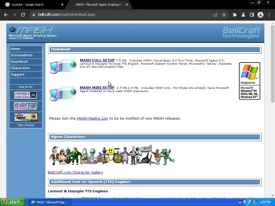The image size is (275, 206).
Task: Click the Designed for Windows XP logo
Action: pos(249,81)
